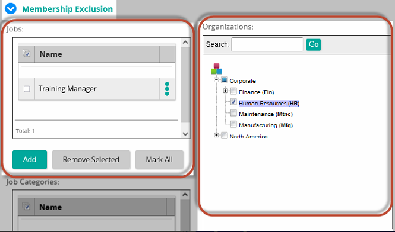Click Remove Selected button
This screenshot has height=232, width=395.
pos(91,159)
